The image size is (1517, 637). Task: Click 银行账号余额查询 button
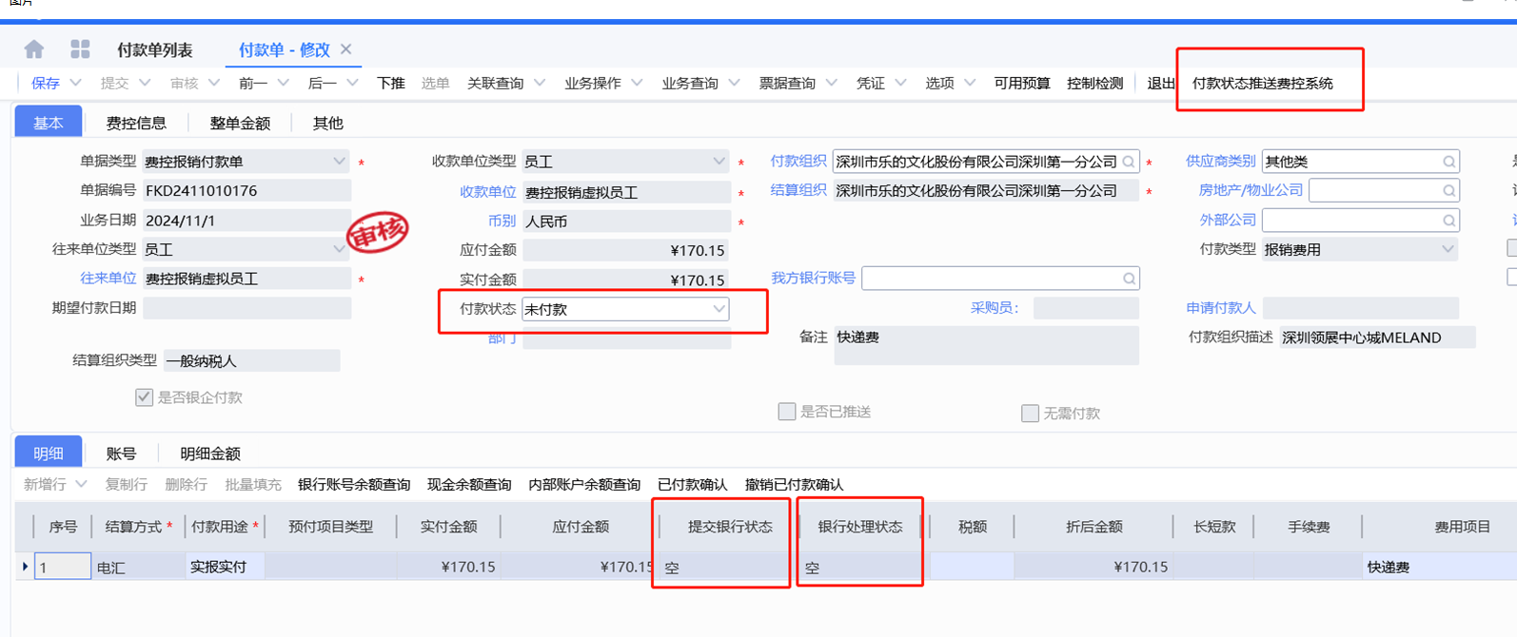pos(353,485)
